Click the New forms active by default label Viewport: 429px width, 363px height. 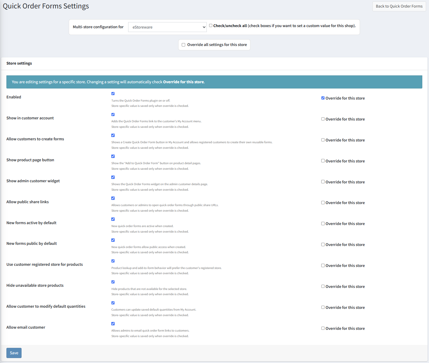pos(31,223)
